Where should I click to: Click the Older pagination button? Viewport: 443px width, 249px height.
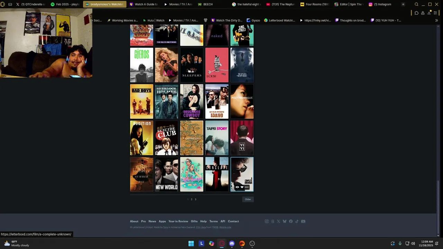248,199
